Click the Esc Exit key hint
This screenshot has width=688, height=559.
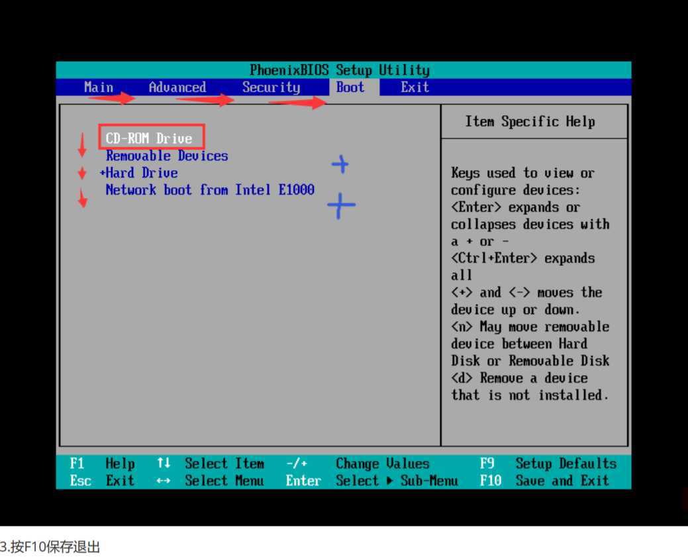tap(102, 480)
